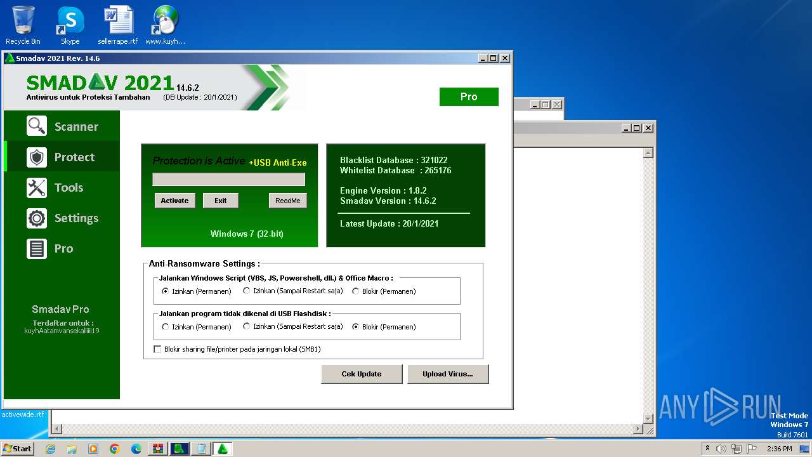Open the Pro tab label in sidebar
This screenshot has width=812, height=457.
(x=63, y=248)
